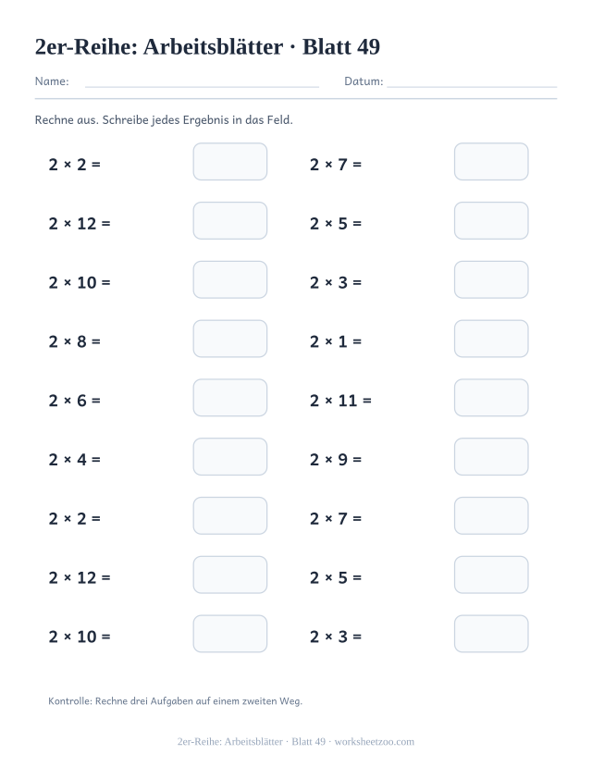Click the Datum line field
This screenshot has height=767, width=592.
472,81
